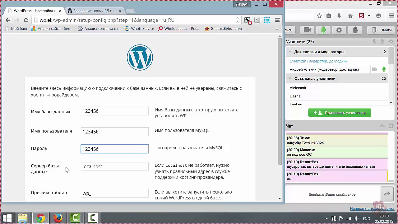398x224 pixels.
Task: Toggle the green webinar microphone button
Action: point(323,30)
